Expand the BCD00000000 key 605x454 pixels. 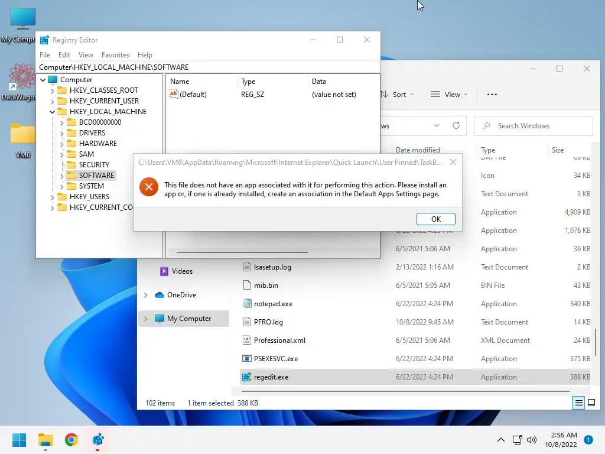click(x=61, y=123)
